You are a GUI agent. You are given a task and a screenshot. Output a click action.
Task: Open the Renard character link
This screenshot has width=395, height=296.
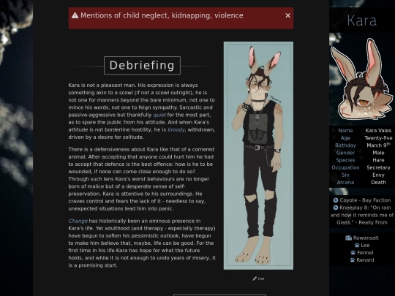click(x=365, y=260)
